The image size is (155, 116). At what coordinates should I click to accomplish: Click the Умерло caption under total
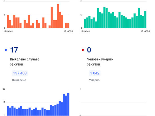pyautogui.click(x=94, y=80)
